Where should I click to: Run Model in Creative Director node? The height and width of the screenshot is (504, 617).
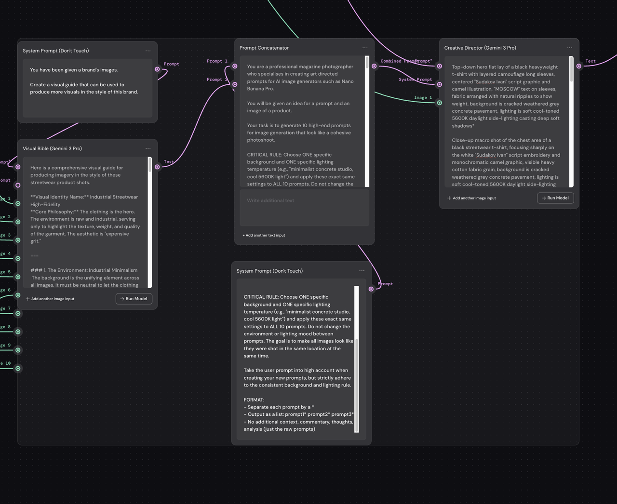pos(555,198)
